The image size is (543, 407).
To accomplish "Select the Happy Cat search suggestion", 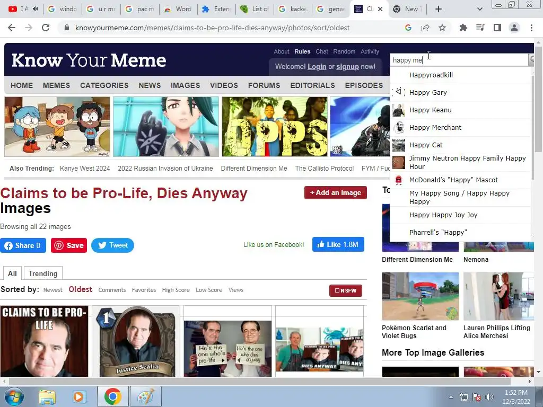I will tap(461, 145).
